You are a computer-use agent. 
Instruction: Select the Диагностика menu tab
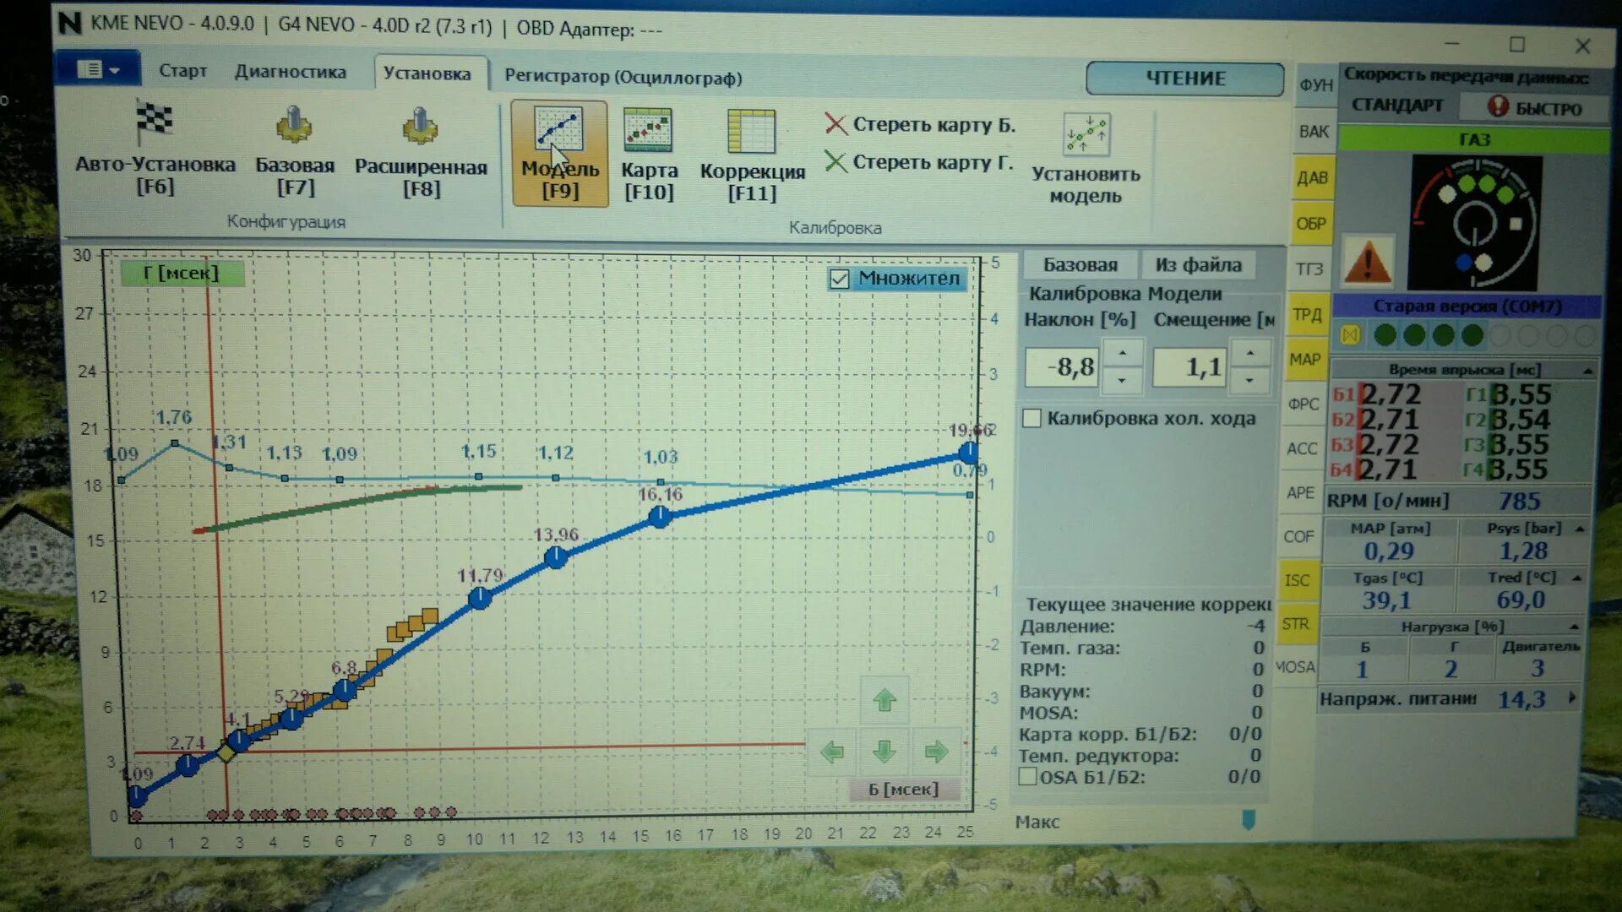(293, 76)
